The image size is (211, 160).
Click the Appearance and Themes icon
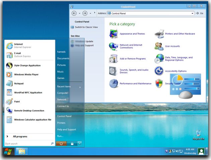coord(114,34)
